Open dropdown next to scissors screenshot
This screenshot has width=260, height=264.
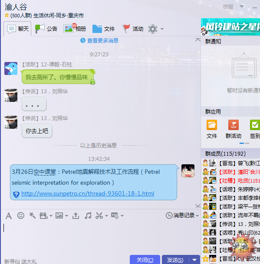[x=106, y=216]
